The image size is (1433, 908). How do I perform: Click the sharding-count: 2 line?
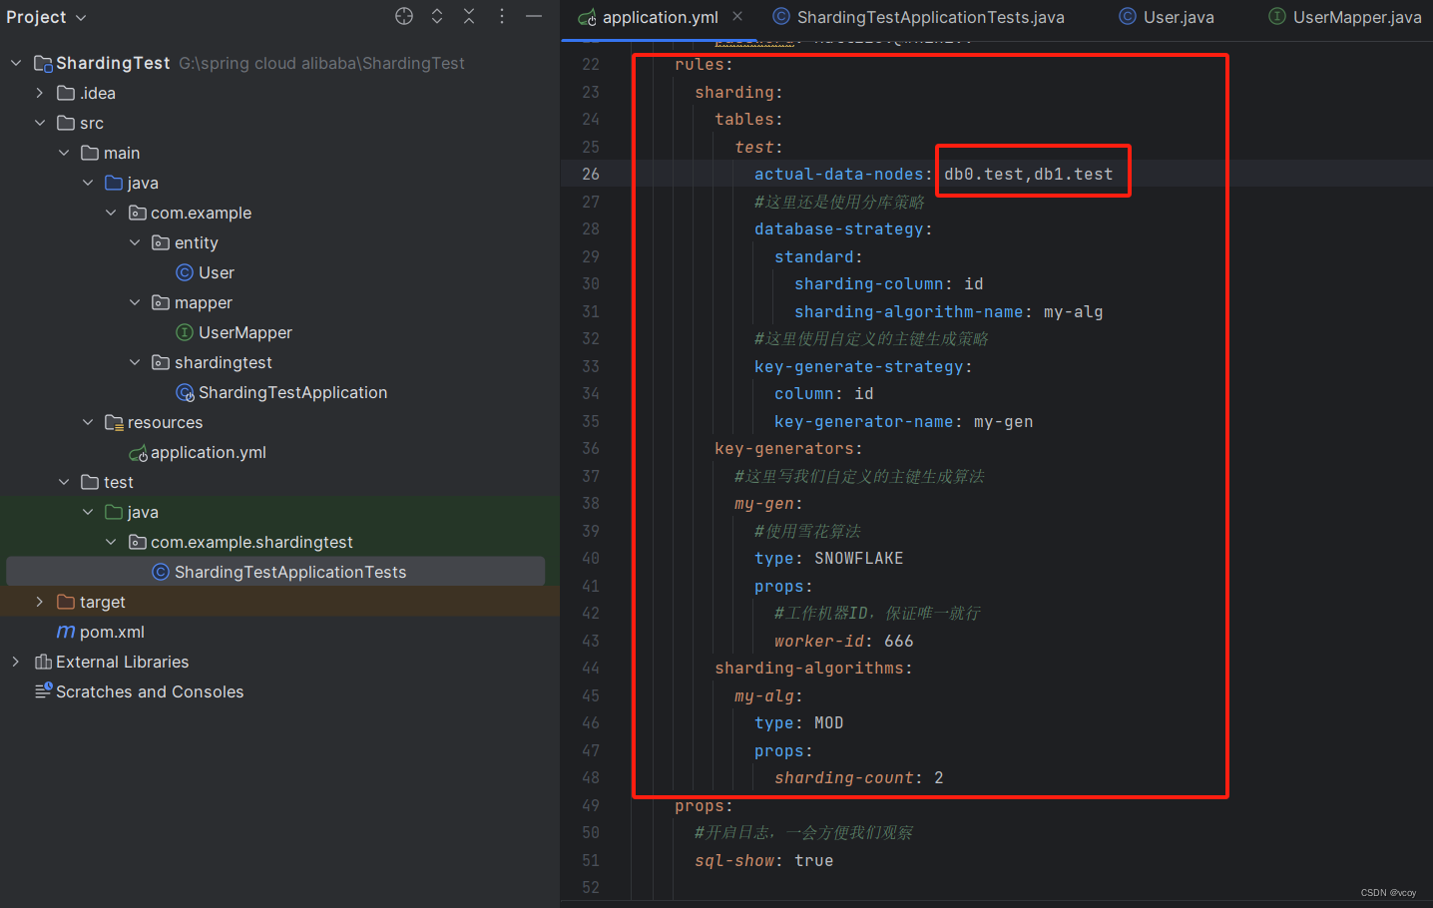[x=858, y=777]
